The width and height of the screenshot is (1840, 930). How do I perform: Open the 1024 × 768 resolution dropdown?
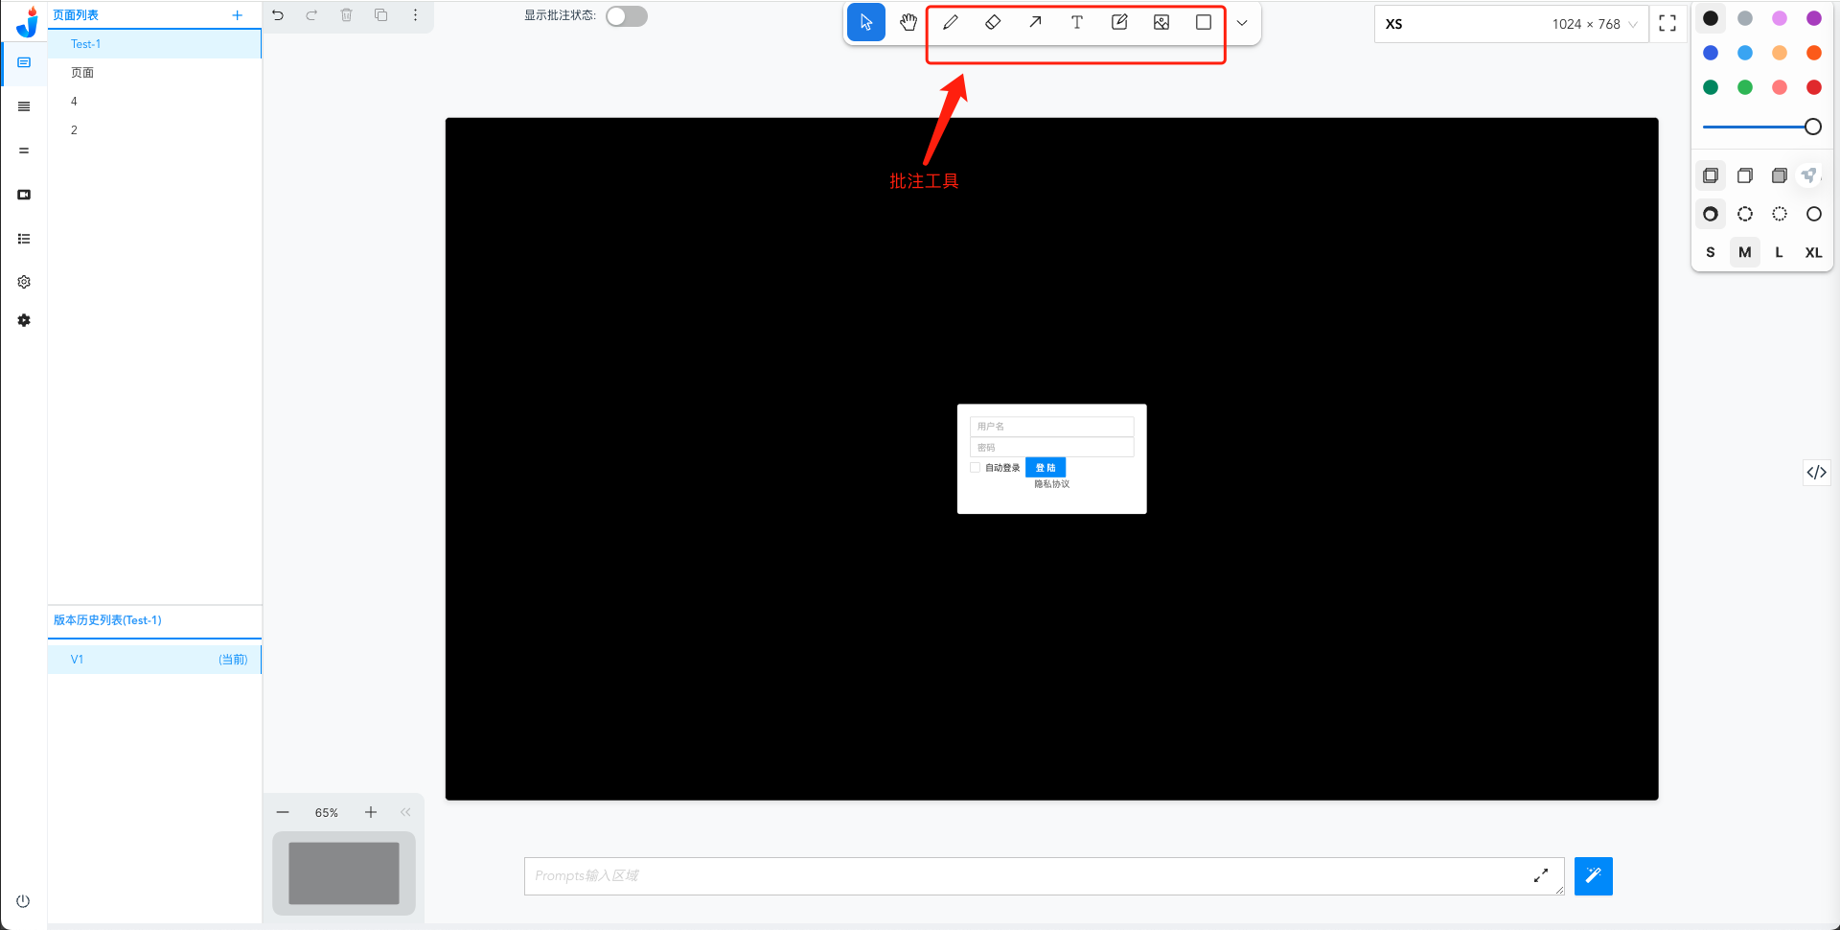[x=1512, y=24]
